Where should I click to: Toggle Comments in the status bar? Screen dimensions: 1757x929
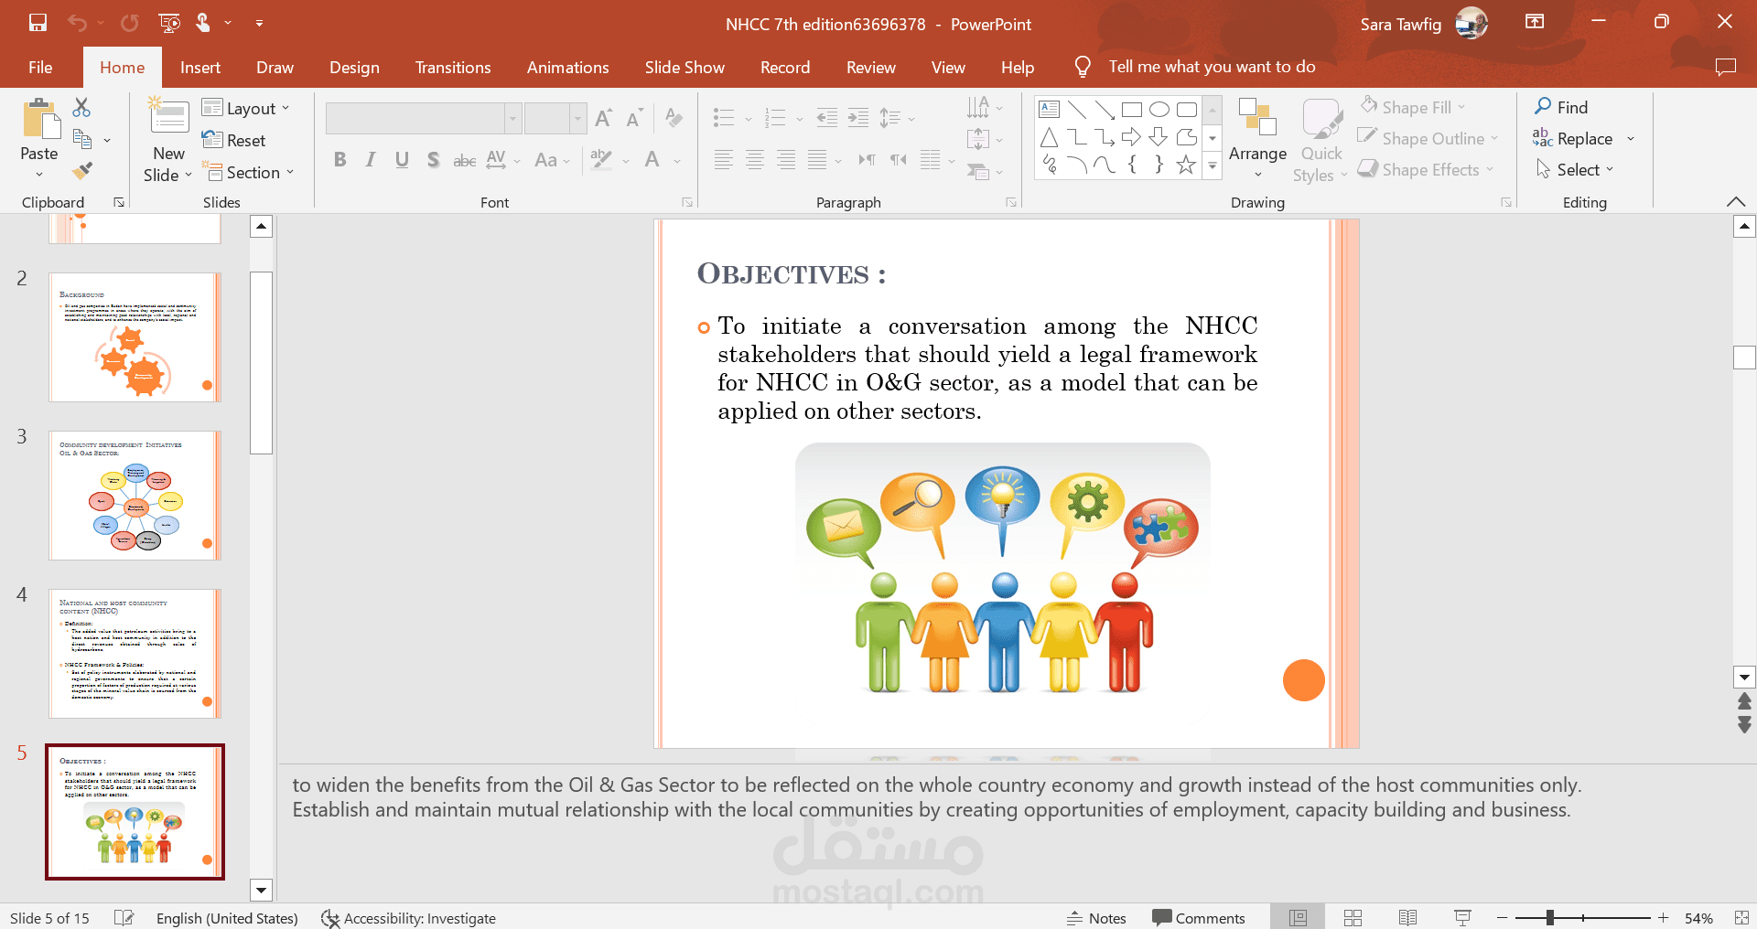pos(1199,918)
